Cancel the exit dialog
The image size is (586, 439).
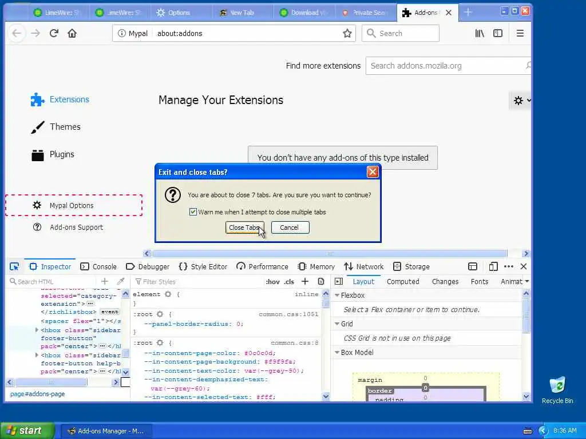[x=290, y=228]
